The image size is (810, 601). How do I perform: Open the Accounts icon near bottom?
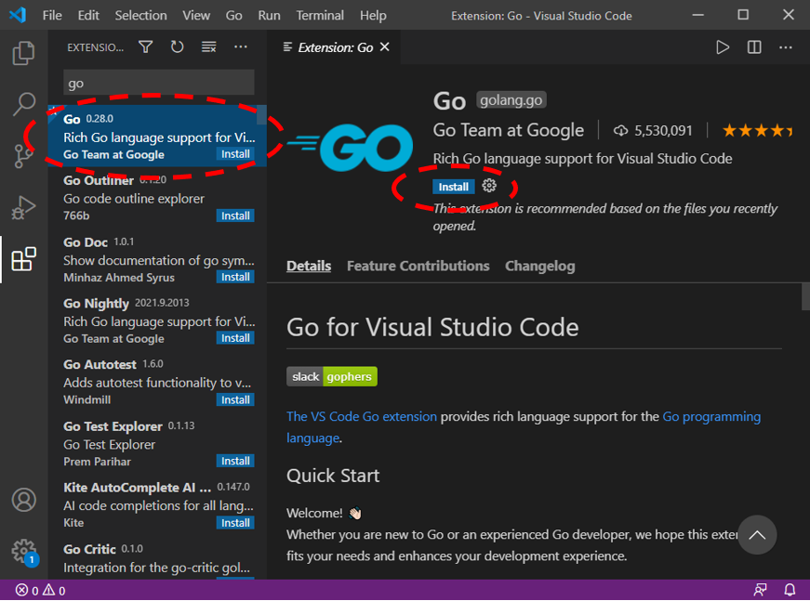[23, 500]
